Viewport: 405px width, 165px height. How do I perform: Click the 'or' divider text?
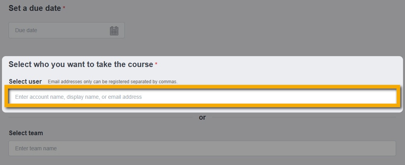(x=202, y=117)
